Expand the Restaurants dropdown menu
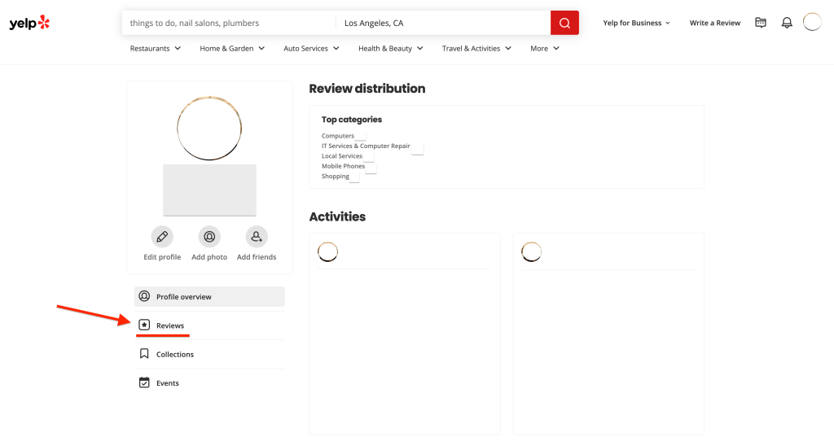The width and height of the screenshot is (834, 441). (x=156, y=48)
